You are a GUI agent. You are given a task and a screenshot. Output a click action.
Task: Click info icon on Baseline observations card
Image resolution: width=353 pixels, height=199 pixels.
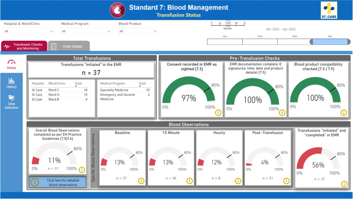141,181
